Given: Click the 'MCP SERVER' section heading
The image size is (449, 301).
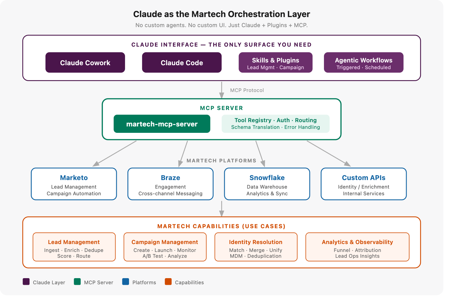Looking at the screenshot, I should (222, 108).
